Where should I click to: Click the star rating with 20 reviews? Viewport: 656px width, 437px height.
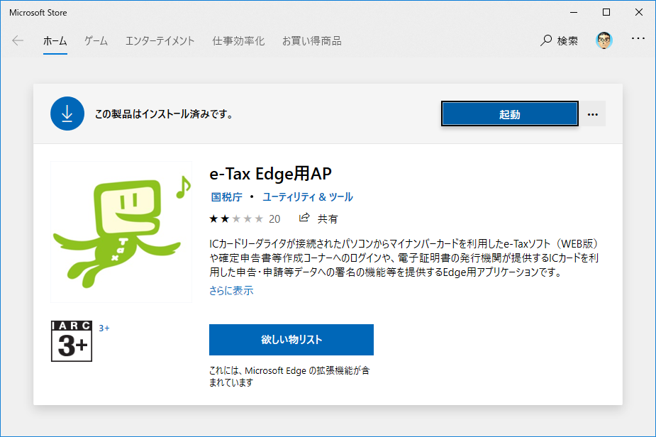tap(245, 218)
